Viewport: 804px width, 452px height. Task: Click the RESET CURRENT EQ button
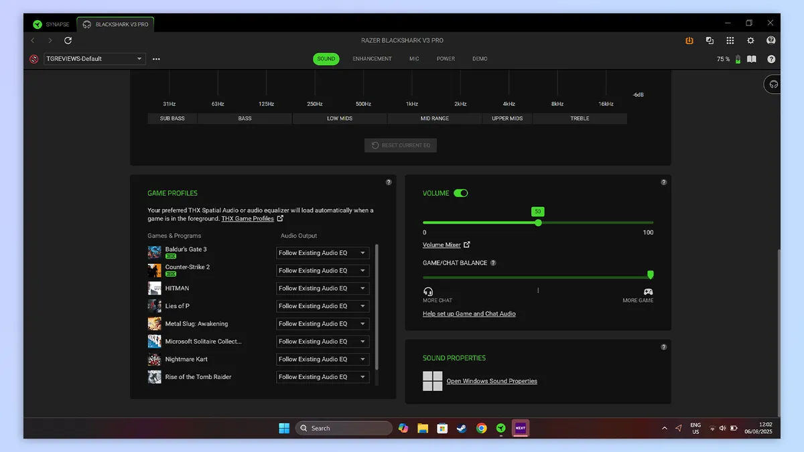(400, 145)
